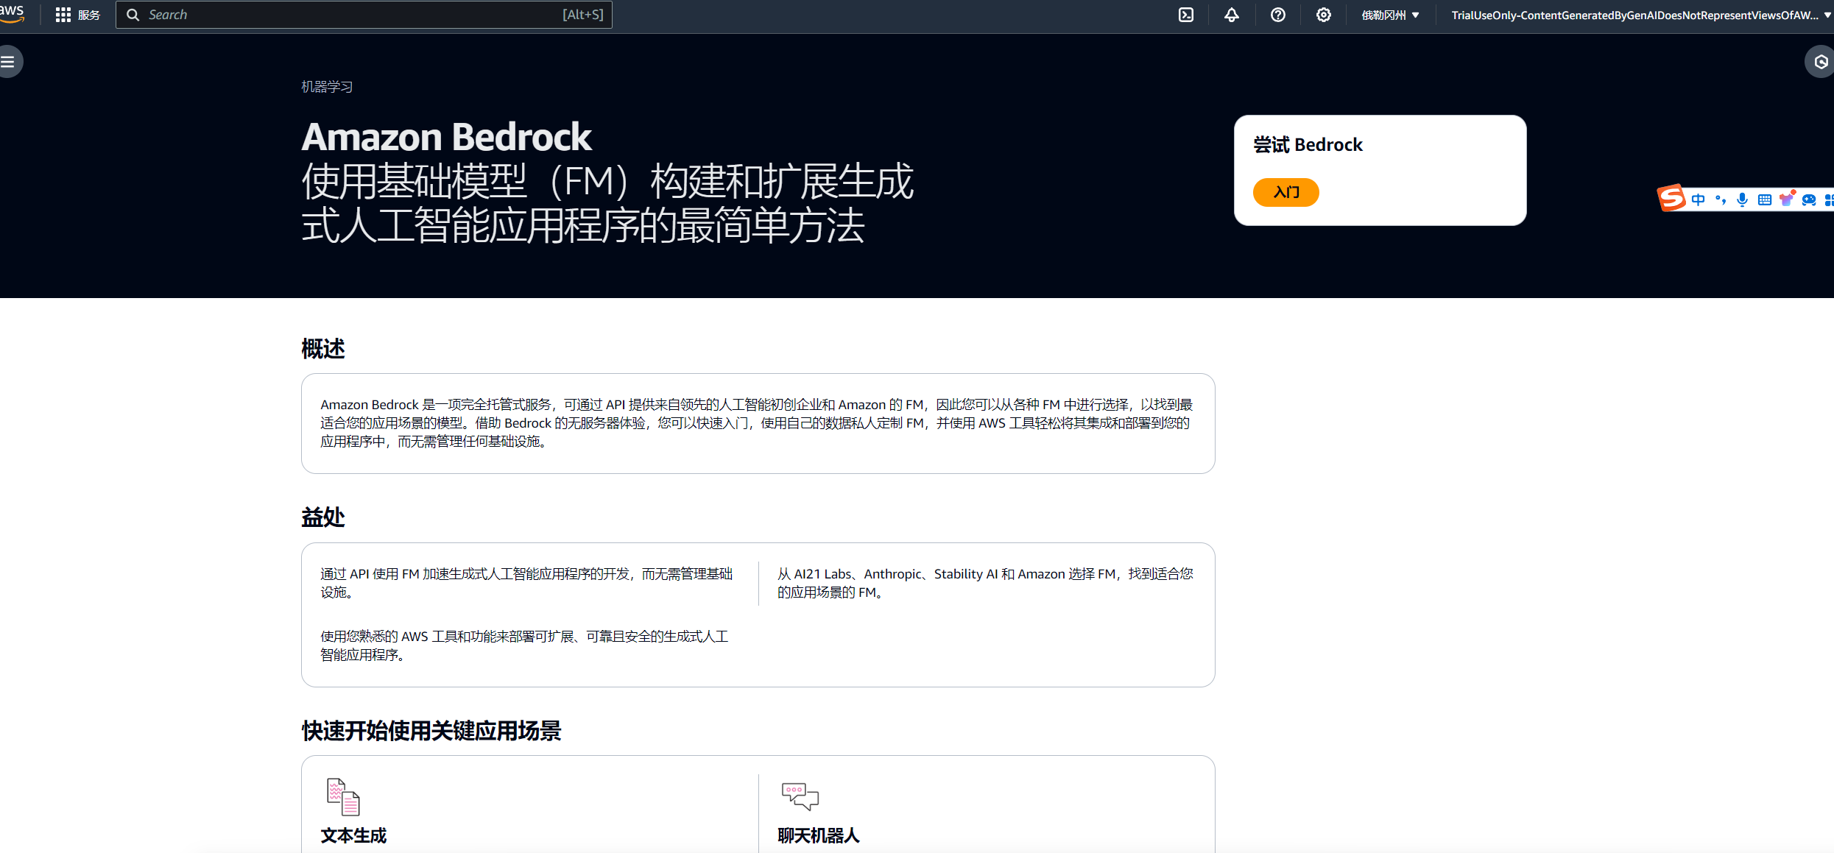Screen dimensions: 1834x853
Task: Click the benefit text 通过 API 使用 FM
Action: point(526,583)
